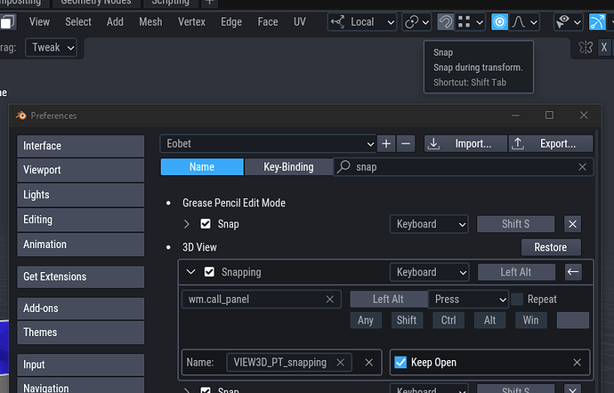Open the Viewport preferences section
The height and width of the screenshot is (393, 614).
pos(81,171)
